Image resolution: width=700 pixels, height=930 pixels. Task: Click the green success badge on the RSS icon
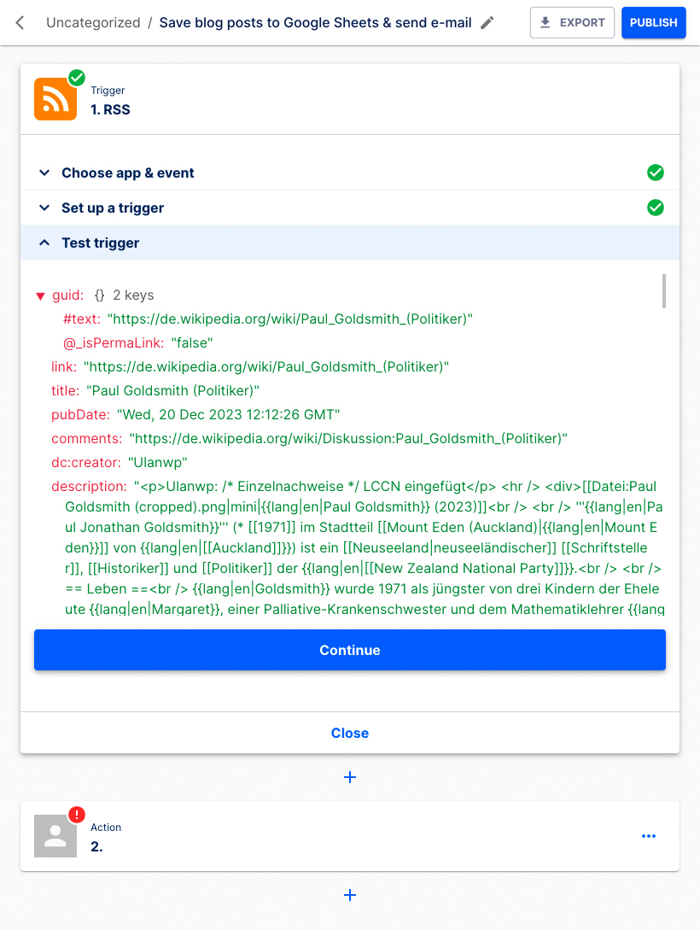[x=76, y=78]
